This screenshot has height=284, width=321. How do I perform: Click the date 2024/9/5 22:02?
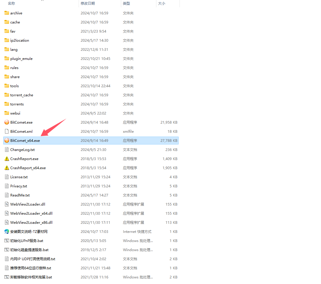(x=93, y=113)
